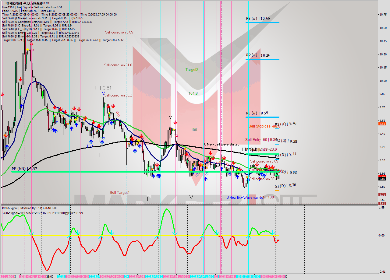Click 'Line:1961 | Last Signal is:Sell' info line
This screenshot has width=390, height=280.
[x=32, y=7]
